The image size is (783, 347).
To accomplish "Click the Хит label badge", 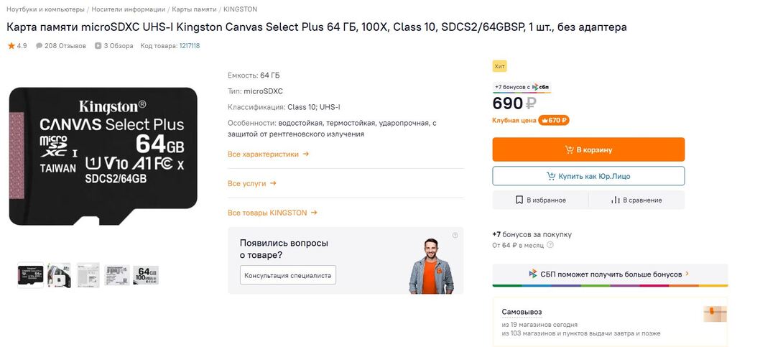I will [x=499, y=66].
